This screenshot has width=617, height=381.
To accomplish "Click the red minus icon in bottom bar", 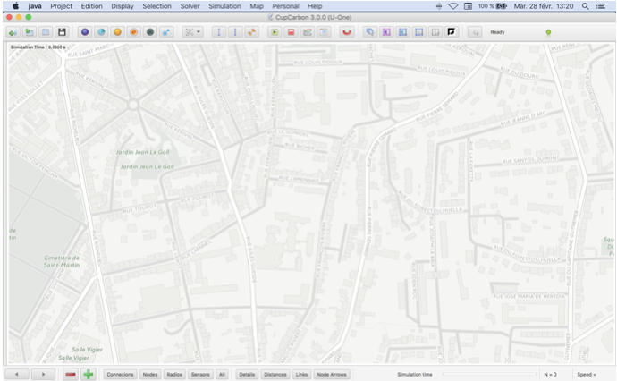I will [x=69, y=374].
